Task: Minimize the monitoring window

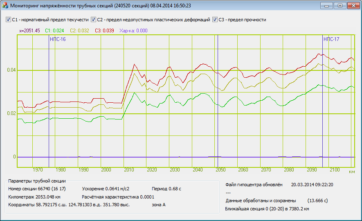Action: tap(327, 6)
